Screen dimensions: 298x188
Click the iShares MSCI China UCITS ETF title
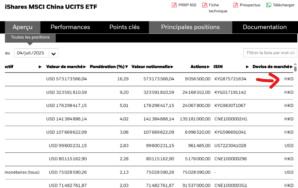pyautogui.click(x=51, y=7)
